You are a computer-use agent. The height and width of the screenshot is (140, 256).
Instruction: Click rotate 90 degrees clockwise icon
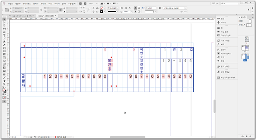tap(80, 8)
